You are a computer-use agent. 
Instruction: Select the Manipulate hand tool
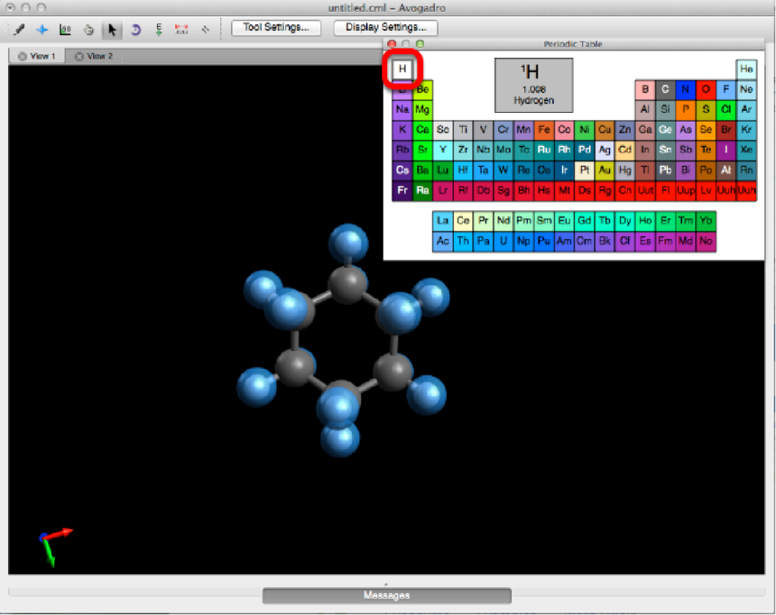[88, 29]
